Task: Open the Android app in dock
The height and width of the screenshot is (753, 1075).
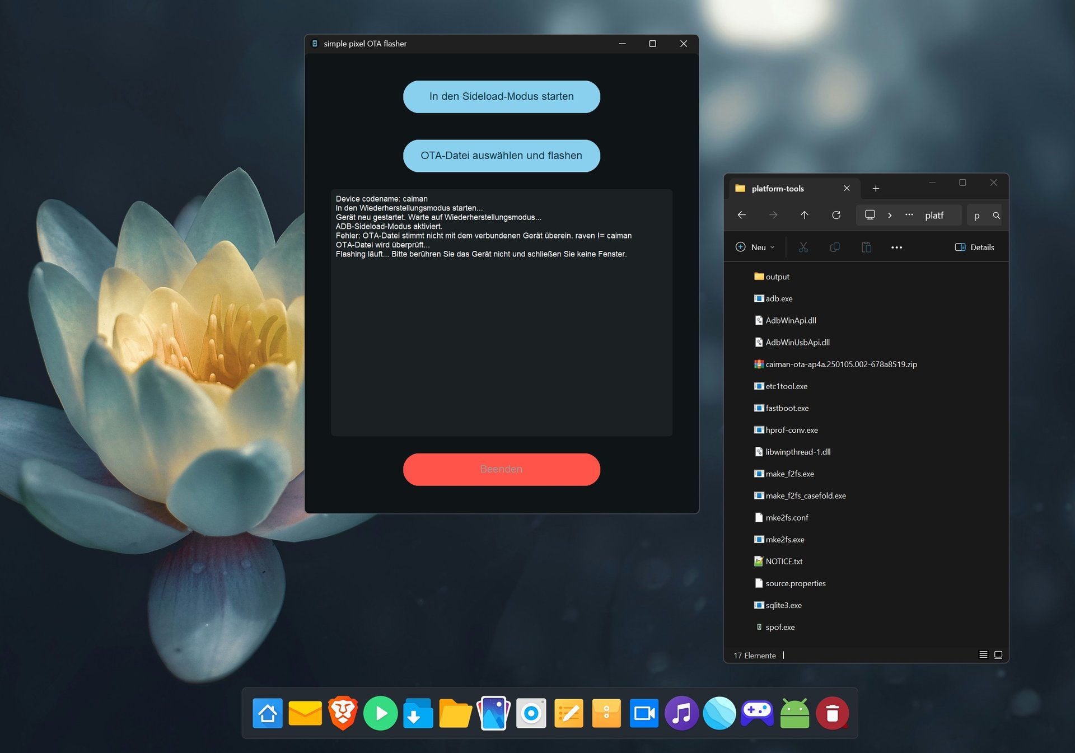Action: 794,713
